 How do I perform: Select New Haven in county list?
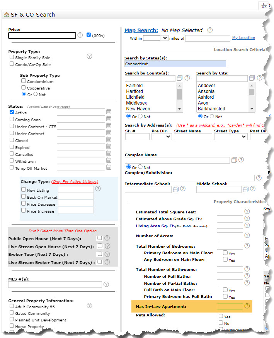pyautogui.click(x=151, y=109)
